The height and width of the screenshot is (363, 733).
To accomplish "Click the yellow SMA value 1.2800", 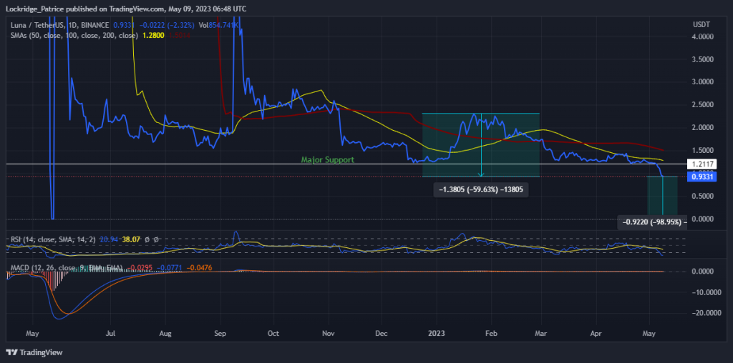I will (153, 36).
